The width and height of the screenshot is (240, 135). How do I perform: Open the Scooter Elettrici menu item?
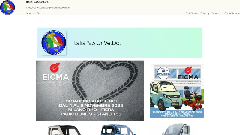36,13
